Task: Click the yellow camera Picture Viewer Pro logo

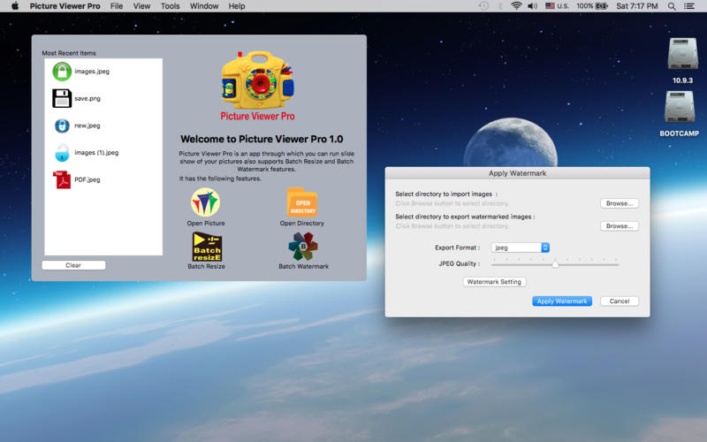Action: [257, 80]
